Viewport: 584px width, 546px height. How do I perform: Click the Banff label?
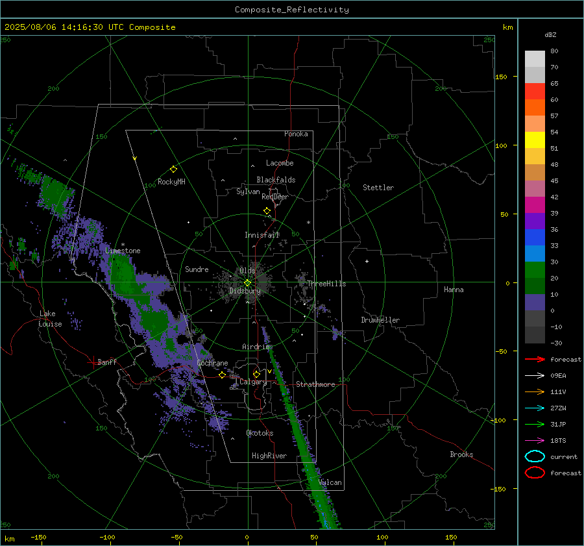pyautogui.click(x=107, y=362)
